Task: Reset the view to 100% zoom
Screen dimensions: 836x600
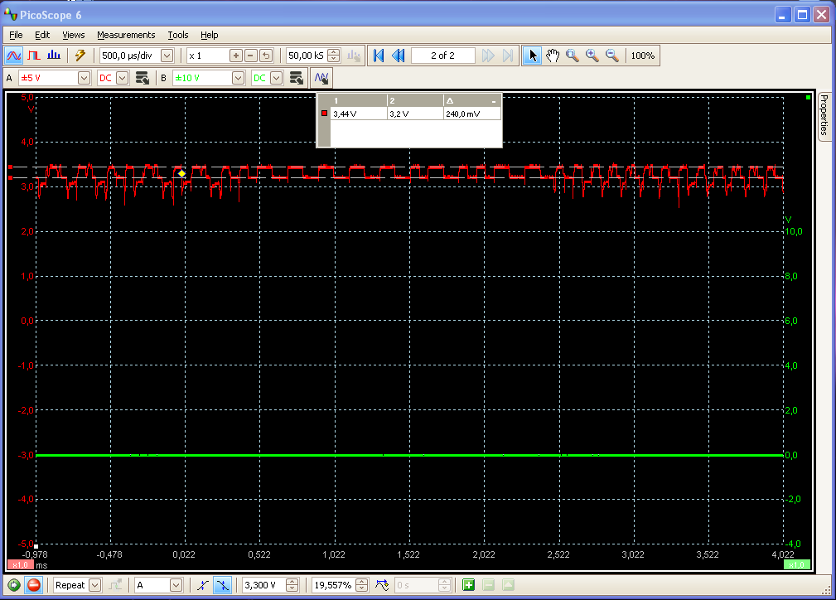Action: [x=642, y=56]
